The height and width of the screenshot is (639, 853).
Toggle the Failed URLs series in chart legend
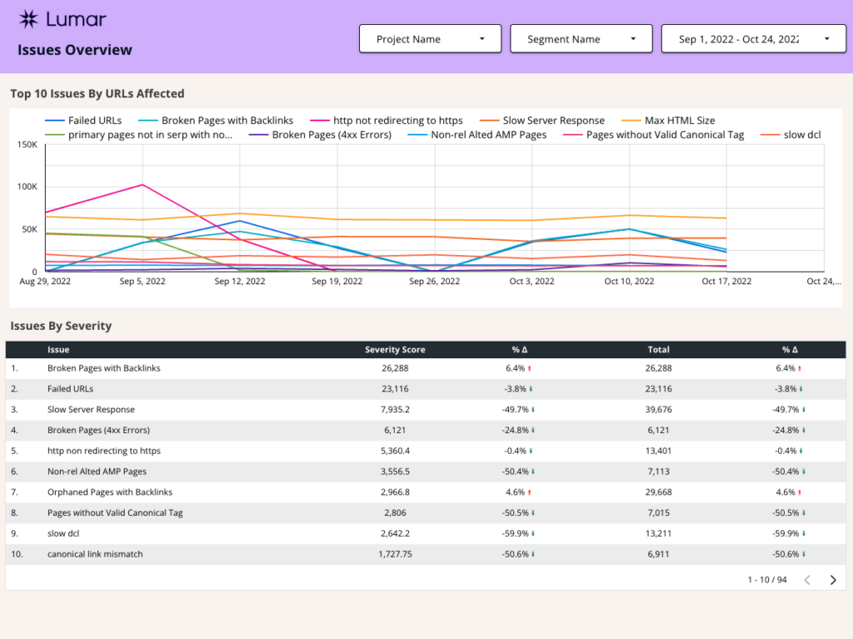tap(83, 120)
